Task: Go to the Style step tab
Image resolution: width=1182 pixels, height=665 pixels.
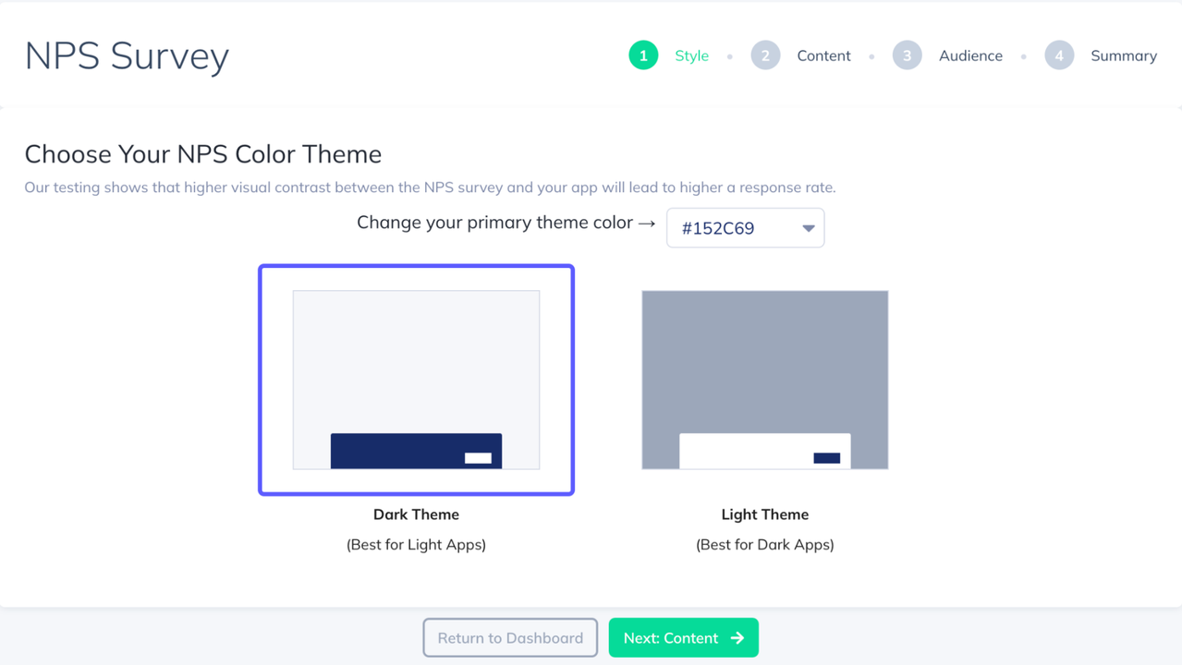Action: point(691,55)
